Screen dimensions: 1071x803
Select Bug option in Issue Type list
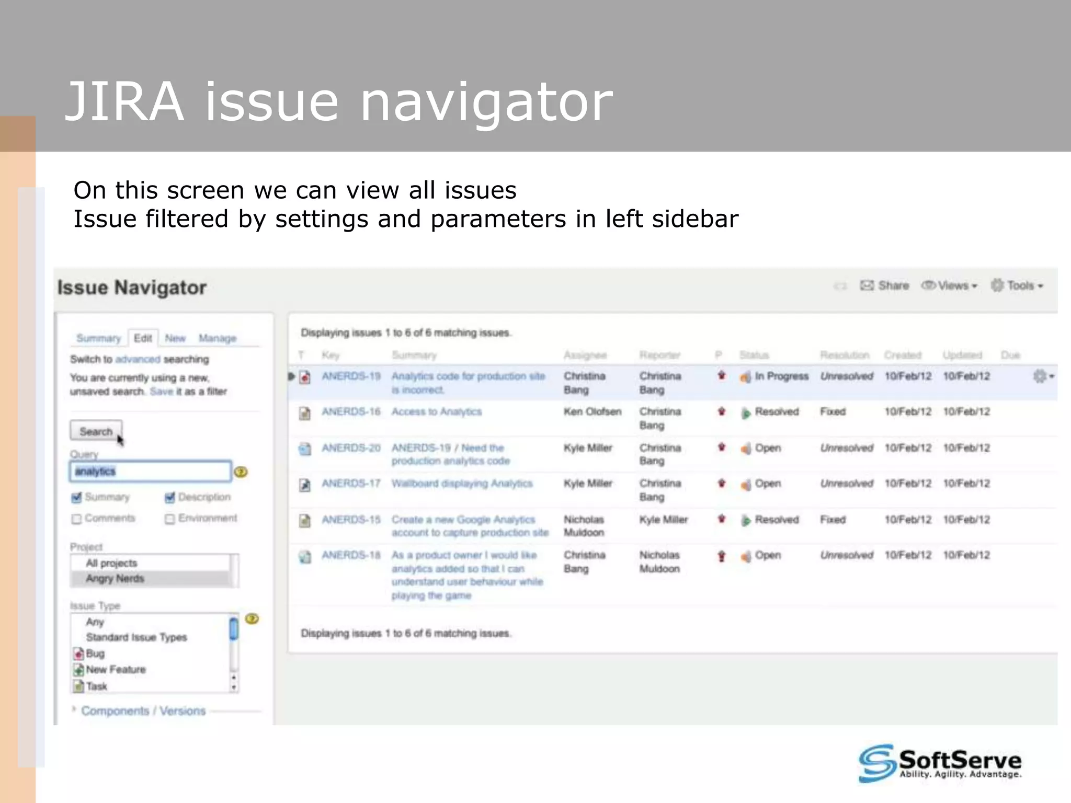(x=150, y=654)
